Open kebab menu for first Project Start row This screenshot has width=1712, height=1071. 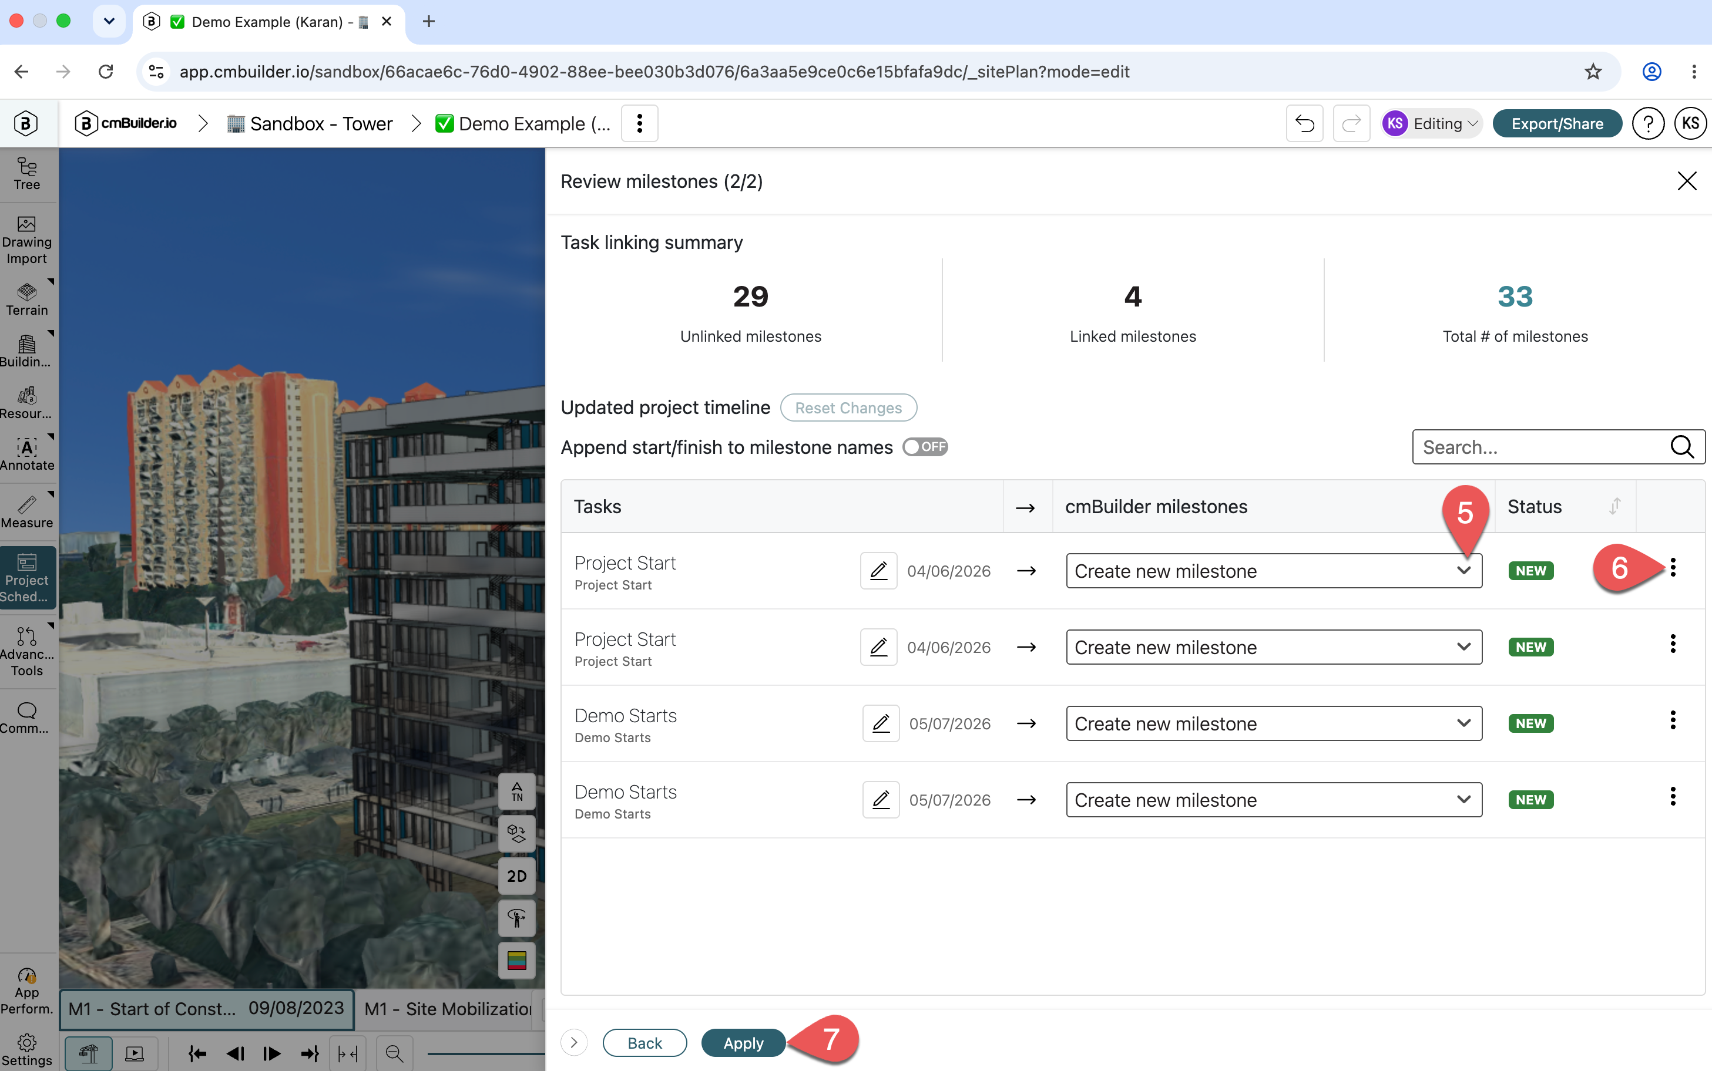pyautogui.click(x=1673, y=567)
